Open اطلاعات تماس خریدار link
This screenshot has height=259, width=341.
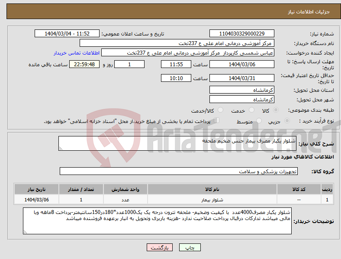77,53
